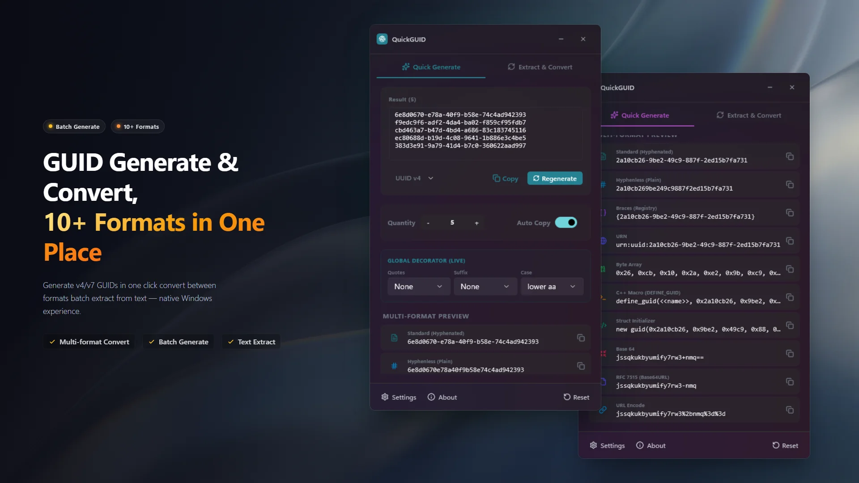The width and height of the screenshot is (859, 483).
Task: Copy the URL Encode format value
Action: pyautogui.click(x=790, y=410)
